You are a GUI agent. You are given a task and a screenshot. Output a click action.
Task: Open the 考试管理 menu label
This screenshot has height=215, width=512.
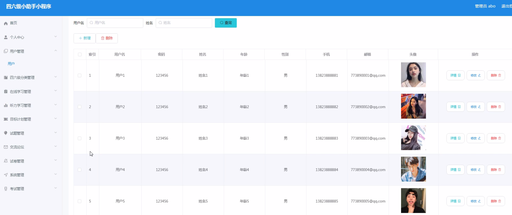pyautogui.click(x=17, y=189)
